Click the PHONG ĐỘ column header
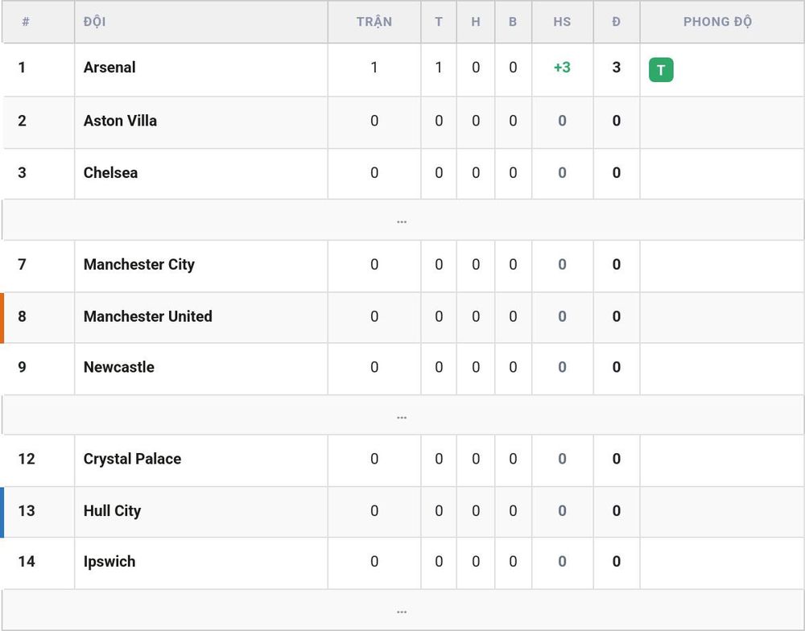This screenshot has height=631, width=805. (717, 22)
